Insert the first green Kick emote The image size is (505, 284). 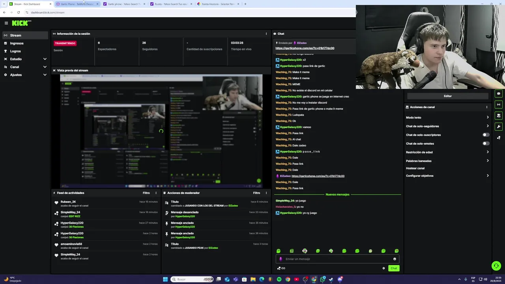click(x=279, y=251)
